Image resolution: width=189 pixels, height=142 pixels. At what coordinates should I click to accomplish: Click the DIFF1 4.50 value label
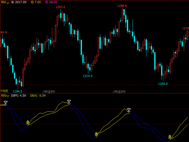pyautogui.click(x=18, y=96)
